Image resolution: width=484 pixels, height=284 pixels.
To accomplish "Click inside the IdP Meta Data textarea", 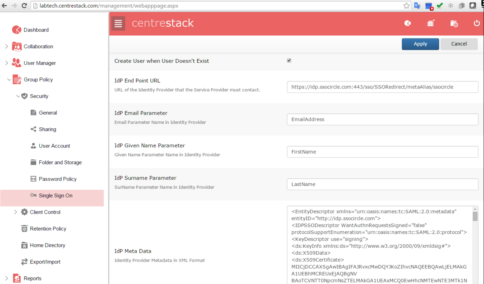I will point(379,245).
